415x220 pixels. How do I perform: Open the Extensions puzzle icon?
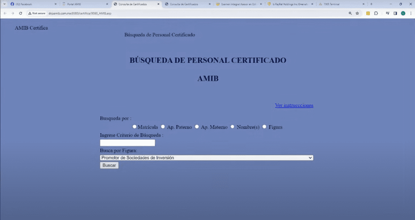click(376, 13)
